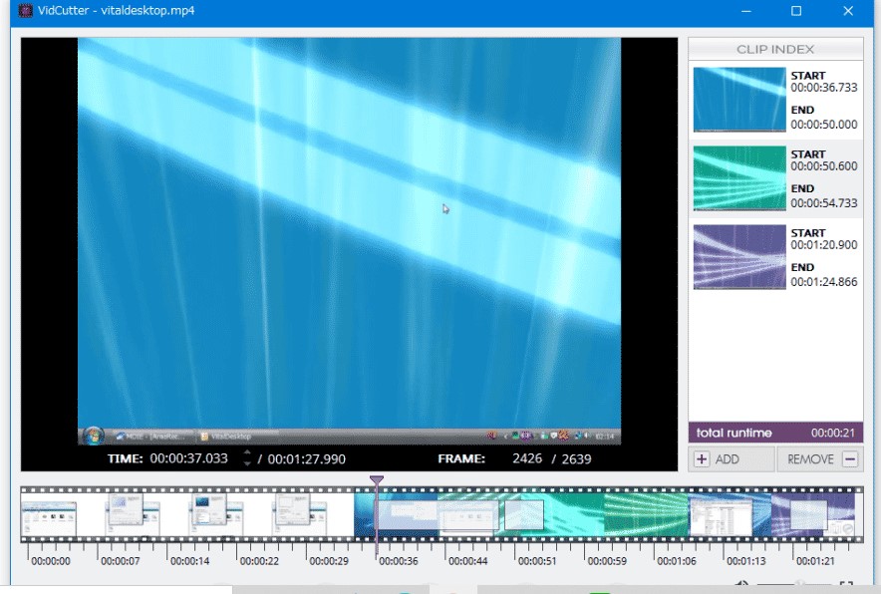881x594 pixels.
Task: Click the TIME: label below the video
Action: [126, 458]
